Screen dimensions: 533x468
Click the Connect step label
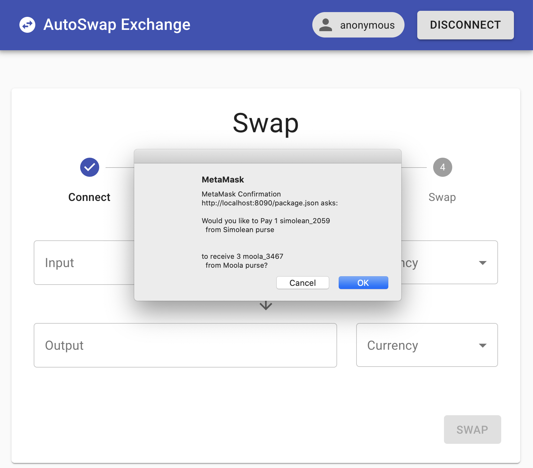coord(89,197)
